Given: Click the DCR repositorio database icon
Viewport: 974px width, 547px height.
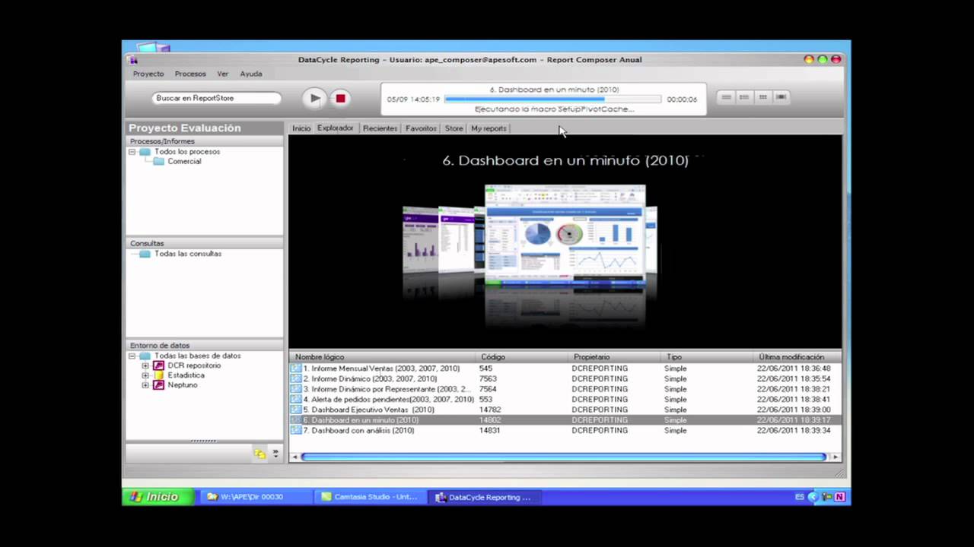Looking at the screenshot, I should (159, 365).
